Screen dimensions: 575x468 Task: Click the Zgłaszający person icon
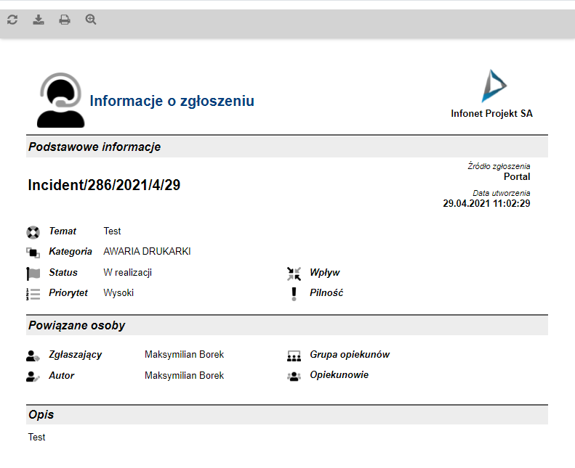(x=33, y=356)
